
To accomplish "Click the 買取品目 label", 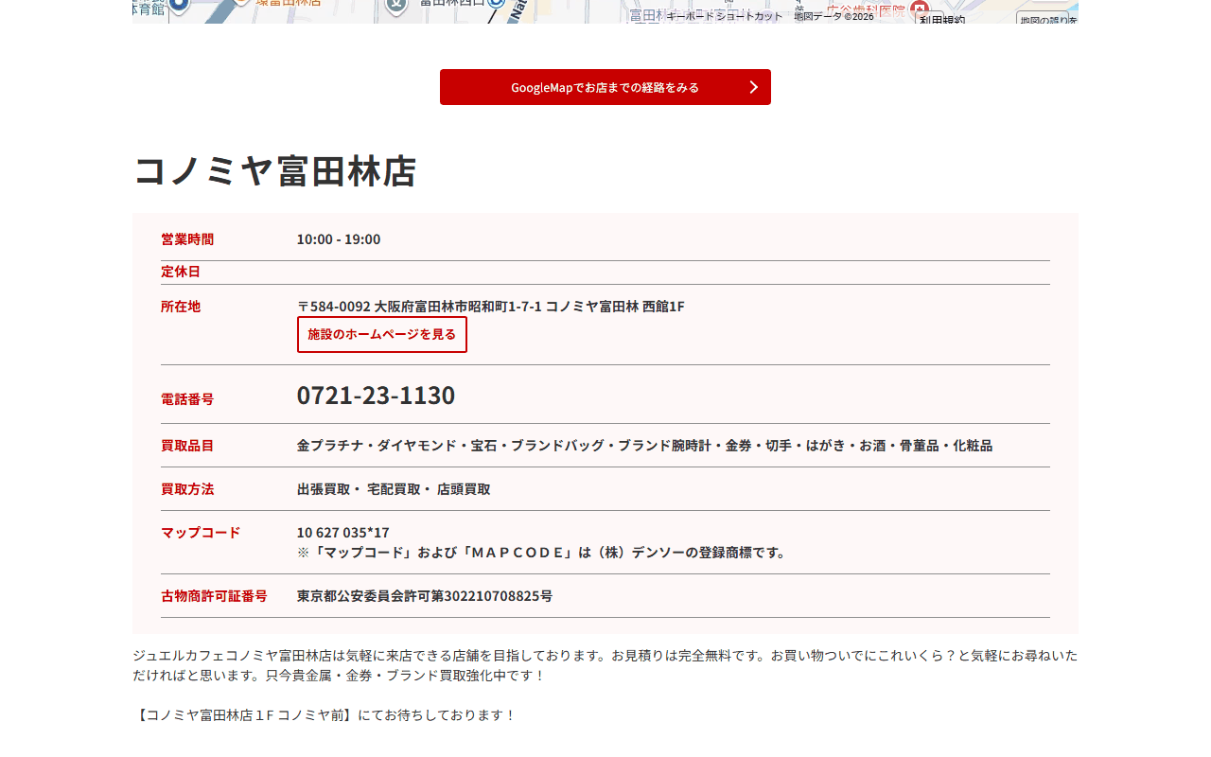I will 187,446.
